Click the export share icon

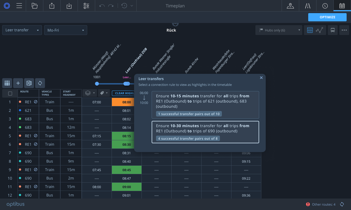[52, 6]
